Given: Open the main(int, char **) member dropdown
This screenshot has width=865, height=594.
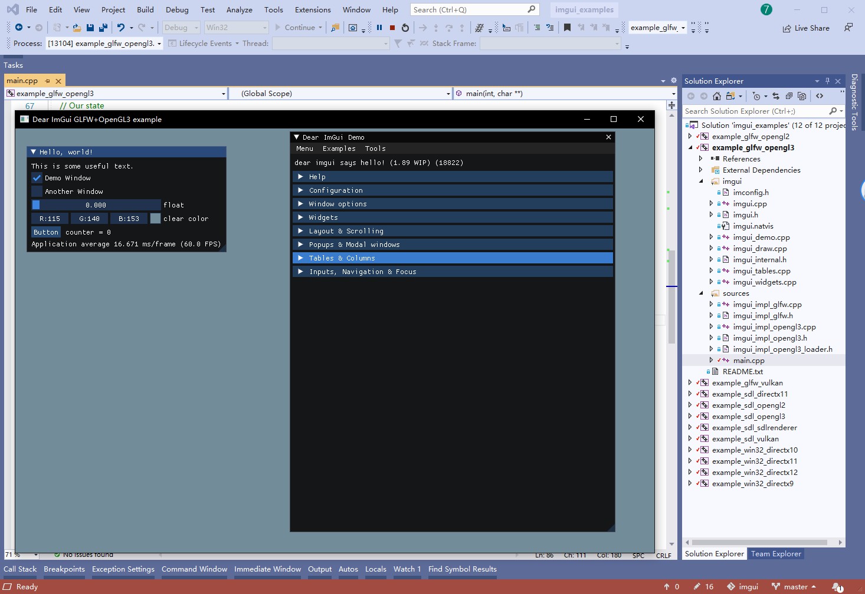Looking at the screenshot, I should 565,94.
